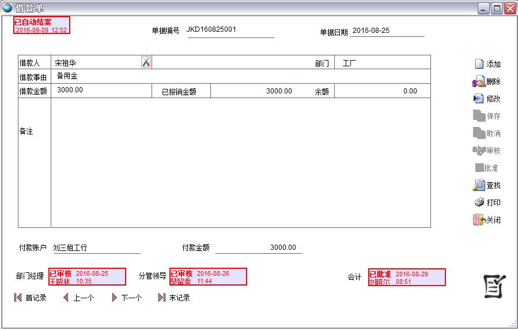Go to previous record (上一个)
This screenshot has height=330, width=518.
(66, 298)
